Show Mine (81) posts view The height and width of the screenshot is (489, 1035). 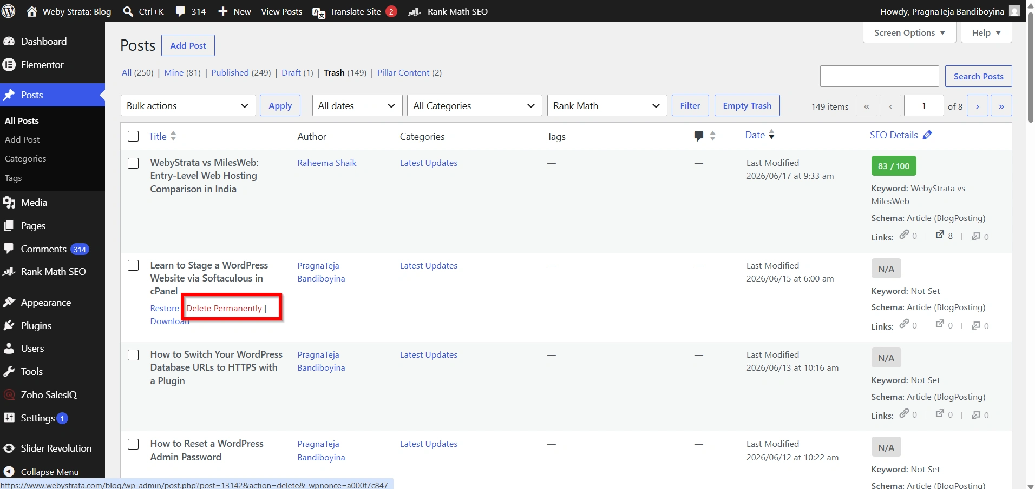click(182, 72)
